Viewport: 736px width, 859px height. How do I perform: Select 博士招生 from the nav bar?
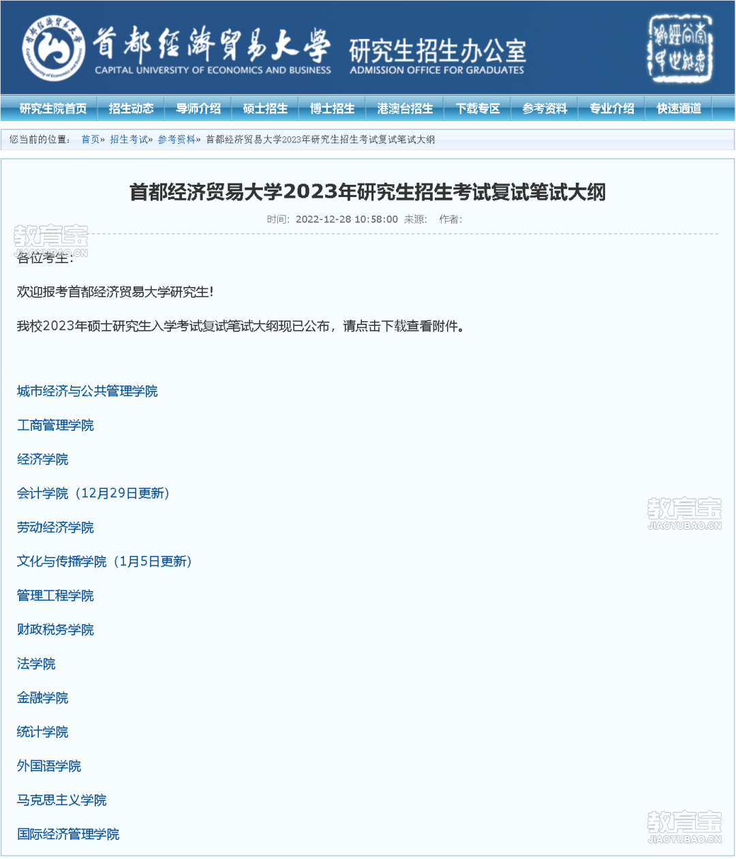[333, 108]
